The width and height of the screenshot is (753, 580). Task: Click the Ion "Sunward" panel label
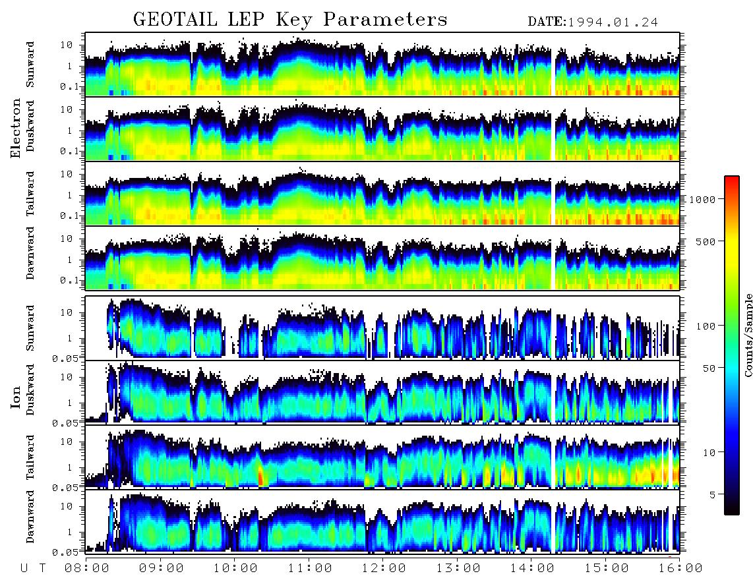coord(30,328)
